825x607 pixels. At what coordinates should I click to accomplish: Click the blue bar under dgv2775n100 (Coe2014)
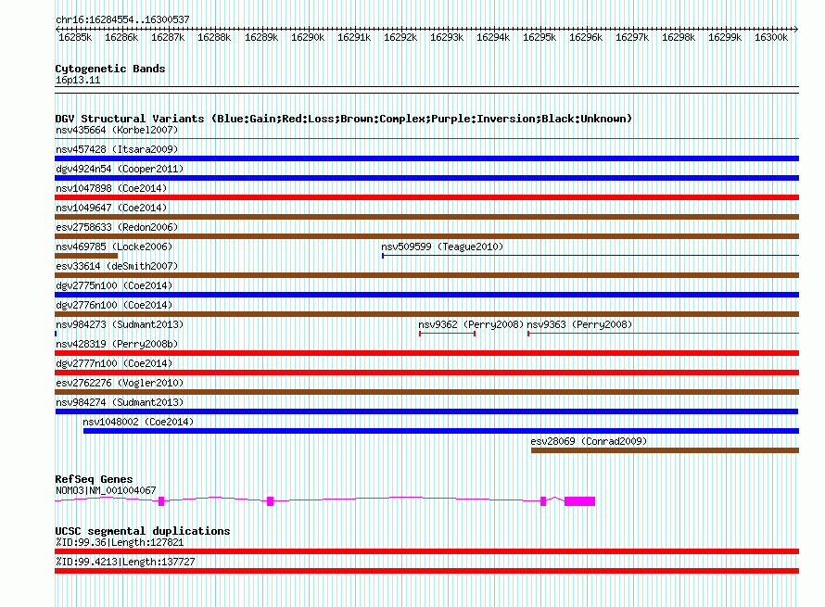pos(426,295)
